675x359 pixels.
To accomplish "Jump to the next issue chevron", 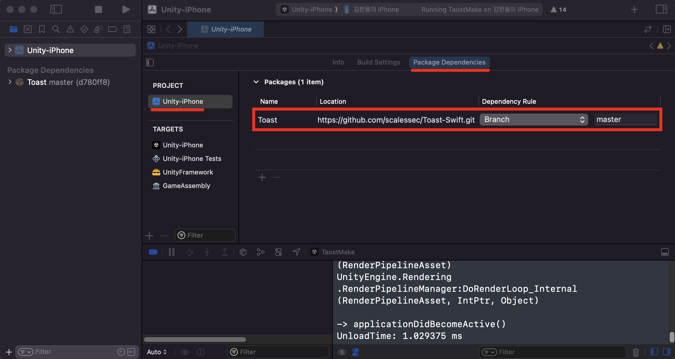I will click(669, 46).
